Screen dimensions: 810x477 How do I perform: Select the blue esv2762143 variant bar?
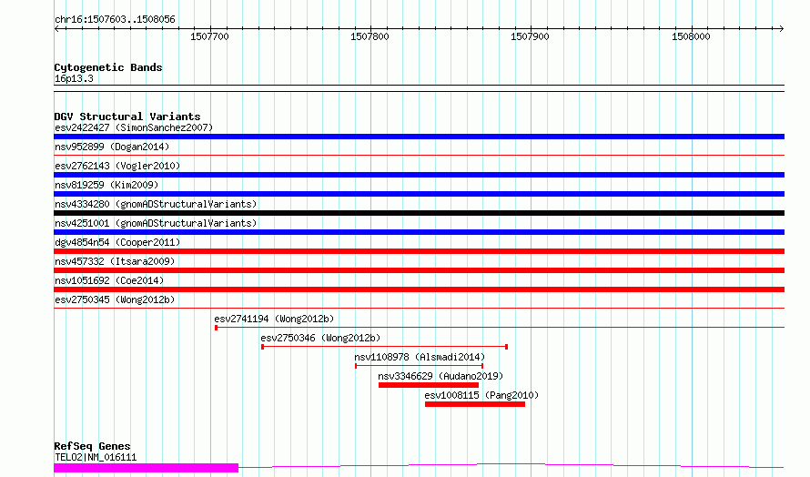pyautogui.click(x=419, y=175)
